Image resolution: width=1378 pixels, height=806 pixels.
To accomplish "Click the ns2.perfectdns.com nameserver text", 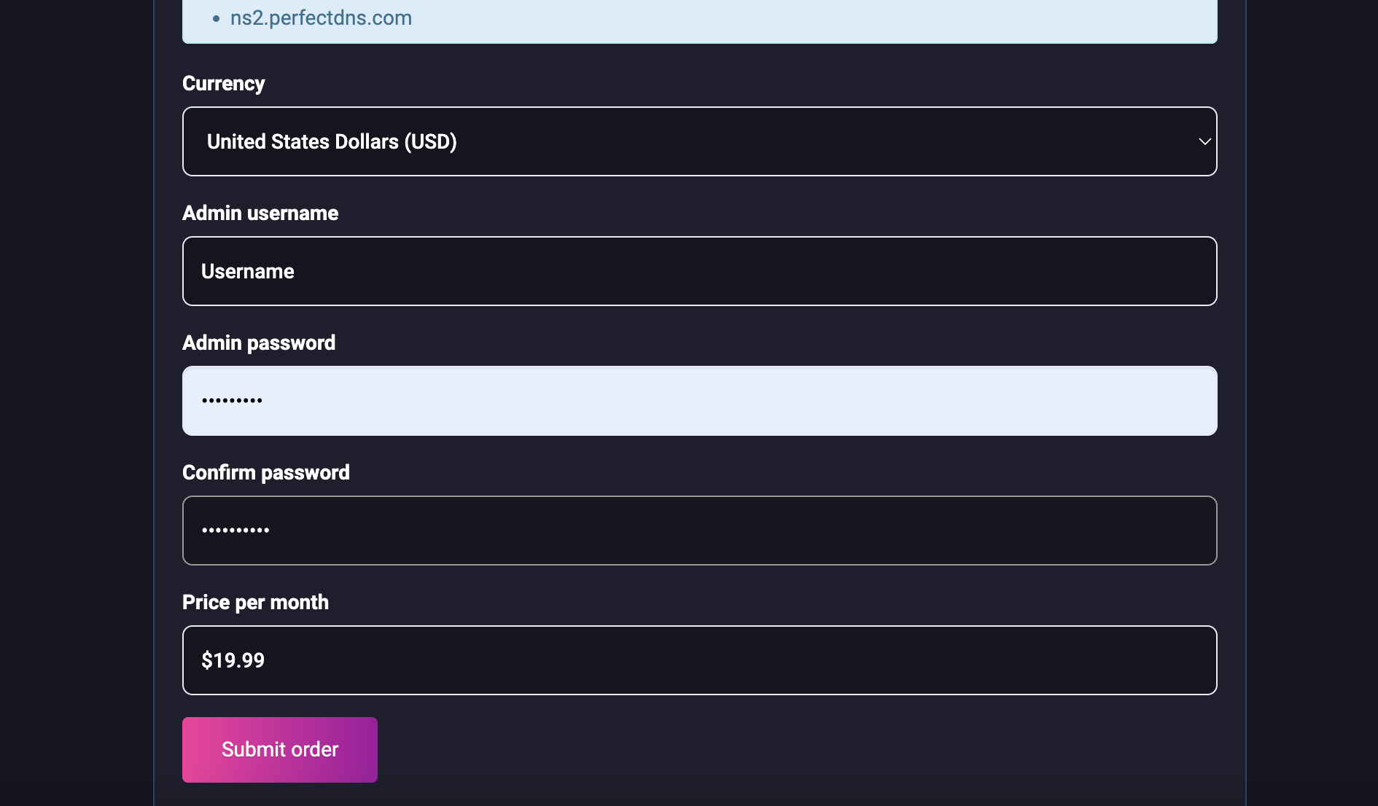I will pyautogui.click(x=321, y=17).
